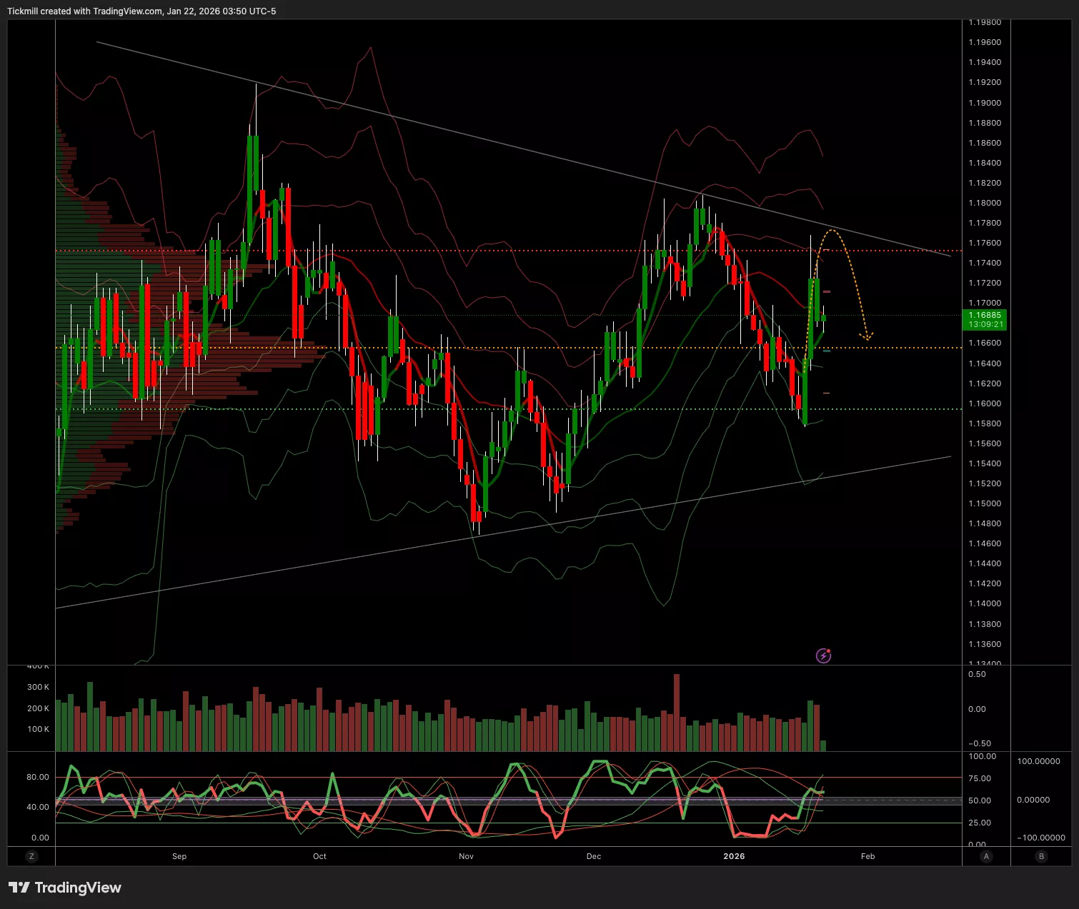Screen dimensions: 1079x909
Task: Click the tallest red volume bar
Action: coord(677,713)
